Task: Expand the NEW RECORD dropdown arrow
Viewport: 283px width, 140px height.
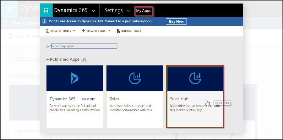Action: 109,31
